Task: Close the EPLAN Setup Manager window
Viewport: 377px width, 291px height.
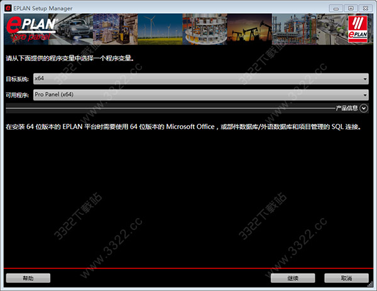Action: point(366,8)
